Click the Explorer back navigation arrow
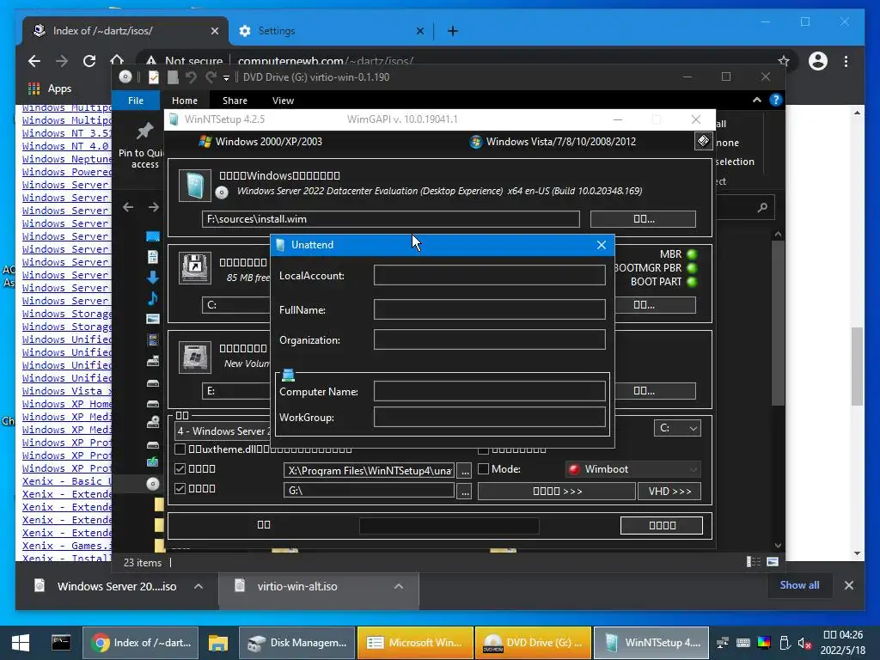 [x=128, y=207]
